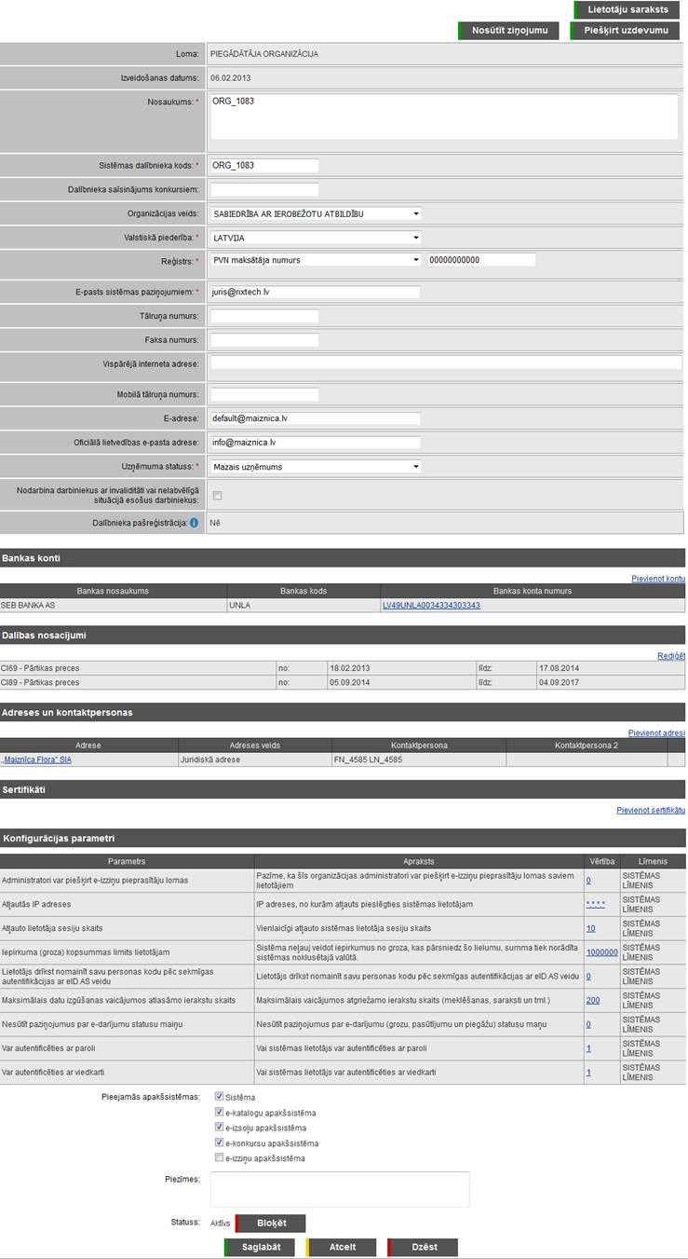Click Lietotāju saraksts button

627,10
